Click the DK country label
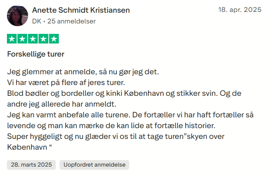 click(x=37, y=22)
